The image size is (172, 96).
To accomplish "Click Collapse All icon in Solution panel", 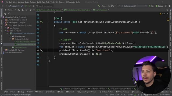I will 26,10.
